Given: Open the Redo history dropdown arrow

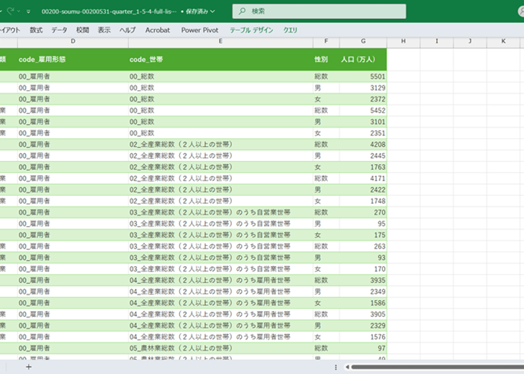Looking at the screenshot, I should click(19, 11).
